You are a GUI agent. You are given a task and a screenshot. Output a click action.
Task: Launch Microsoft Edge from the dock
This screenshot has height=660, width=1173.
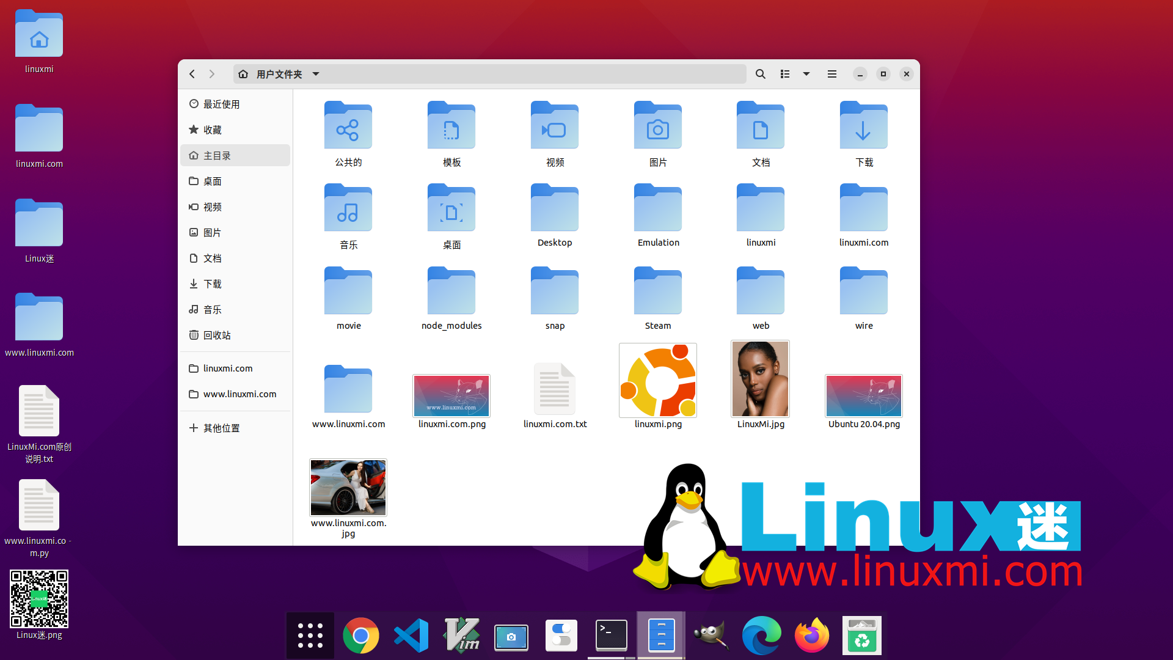pos(762,636)
